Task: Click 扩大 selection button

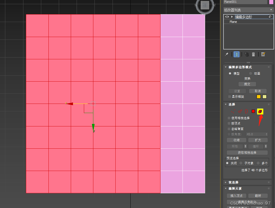Action: (258, 140)
